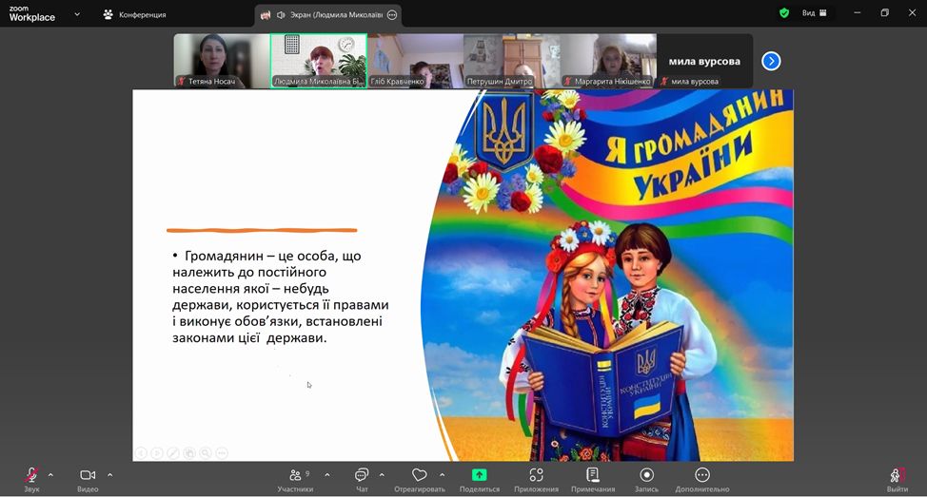Open the Conference tab
927x497 pixels.
pos(135,14)
